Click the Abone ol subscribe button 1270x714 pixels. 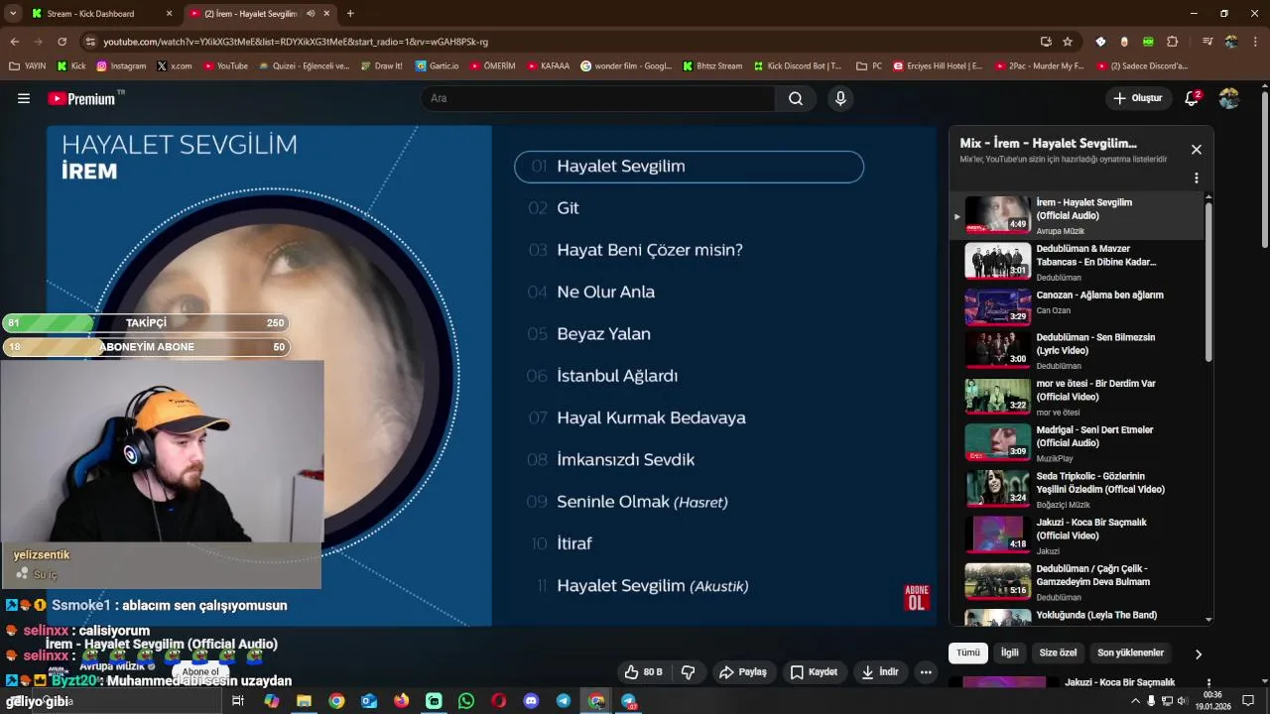pos(200,672)
